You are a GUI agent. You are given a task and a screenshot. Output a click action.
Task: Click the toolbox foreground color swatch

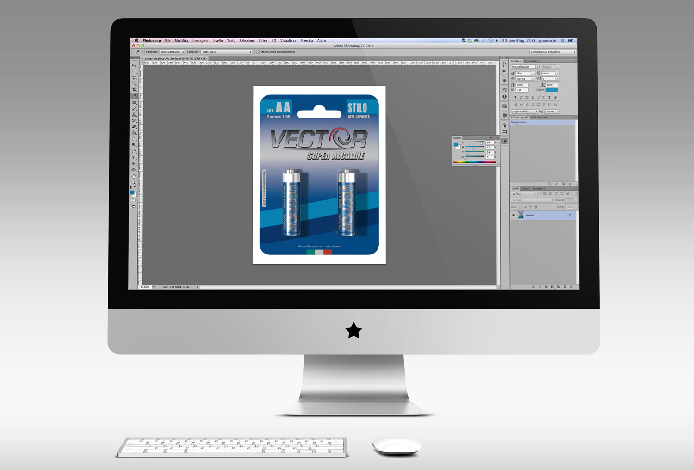pyautogui.click(x=132, y=192)
